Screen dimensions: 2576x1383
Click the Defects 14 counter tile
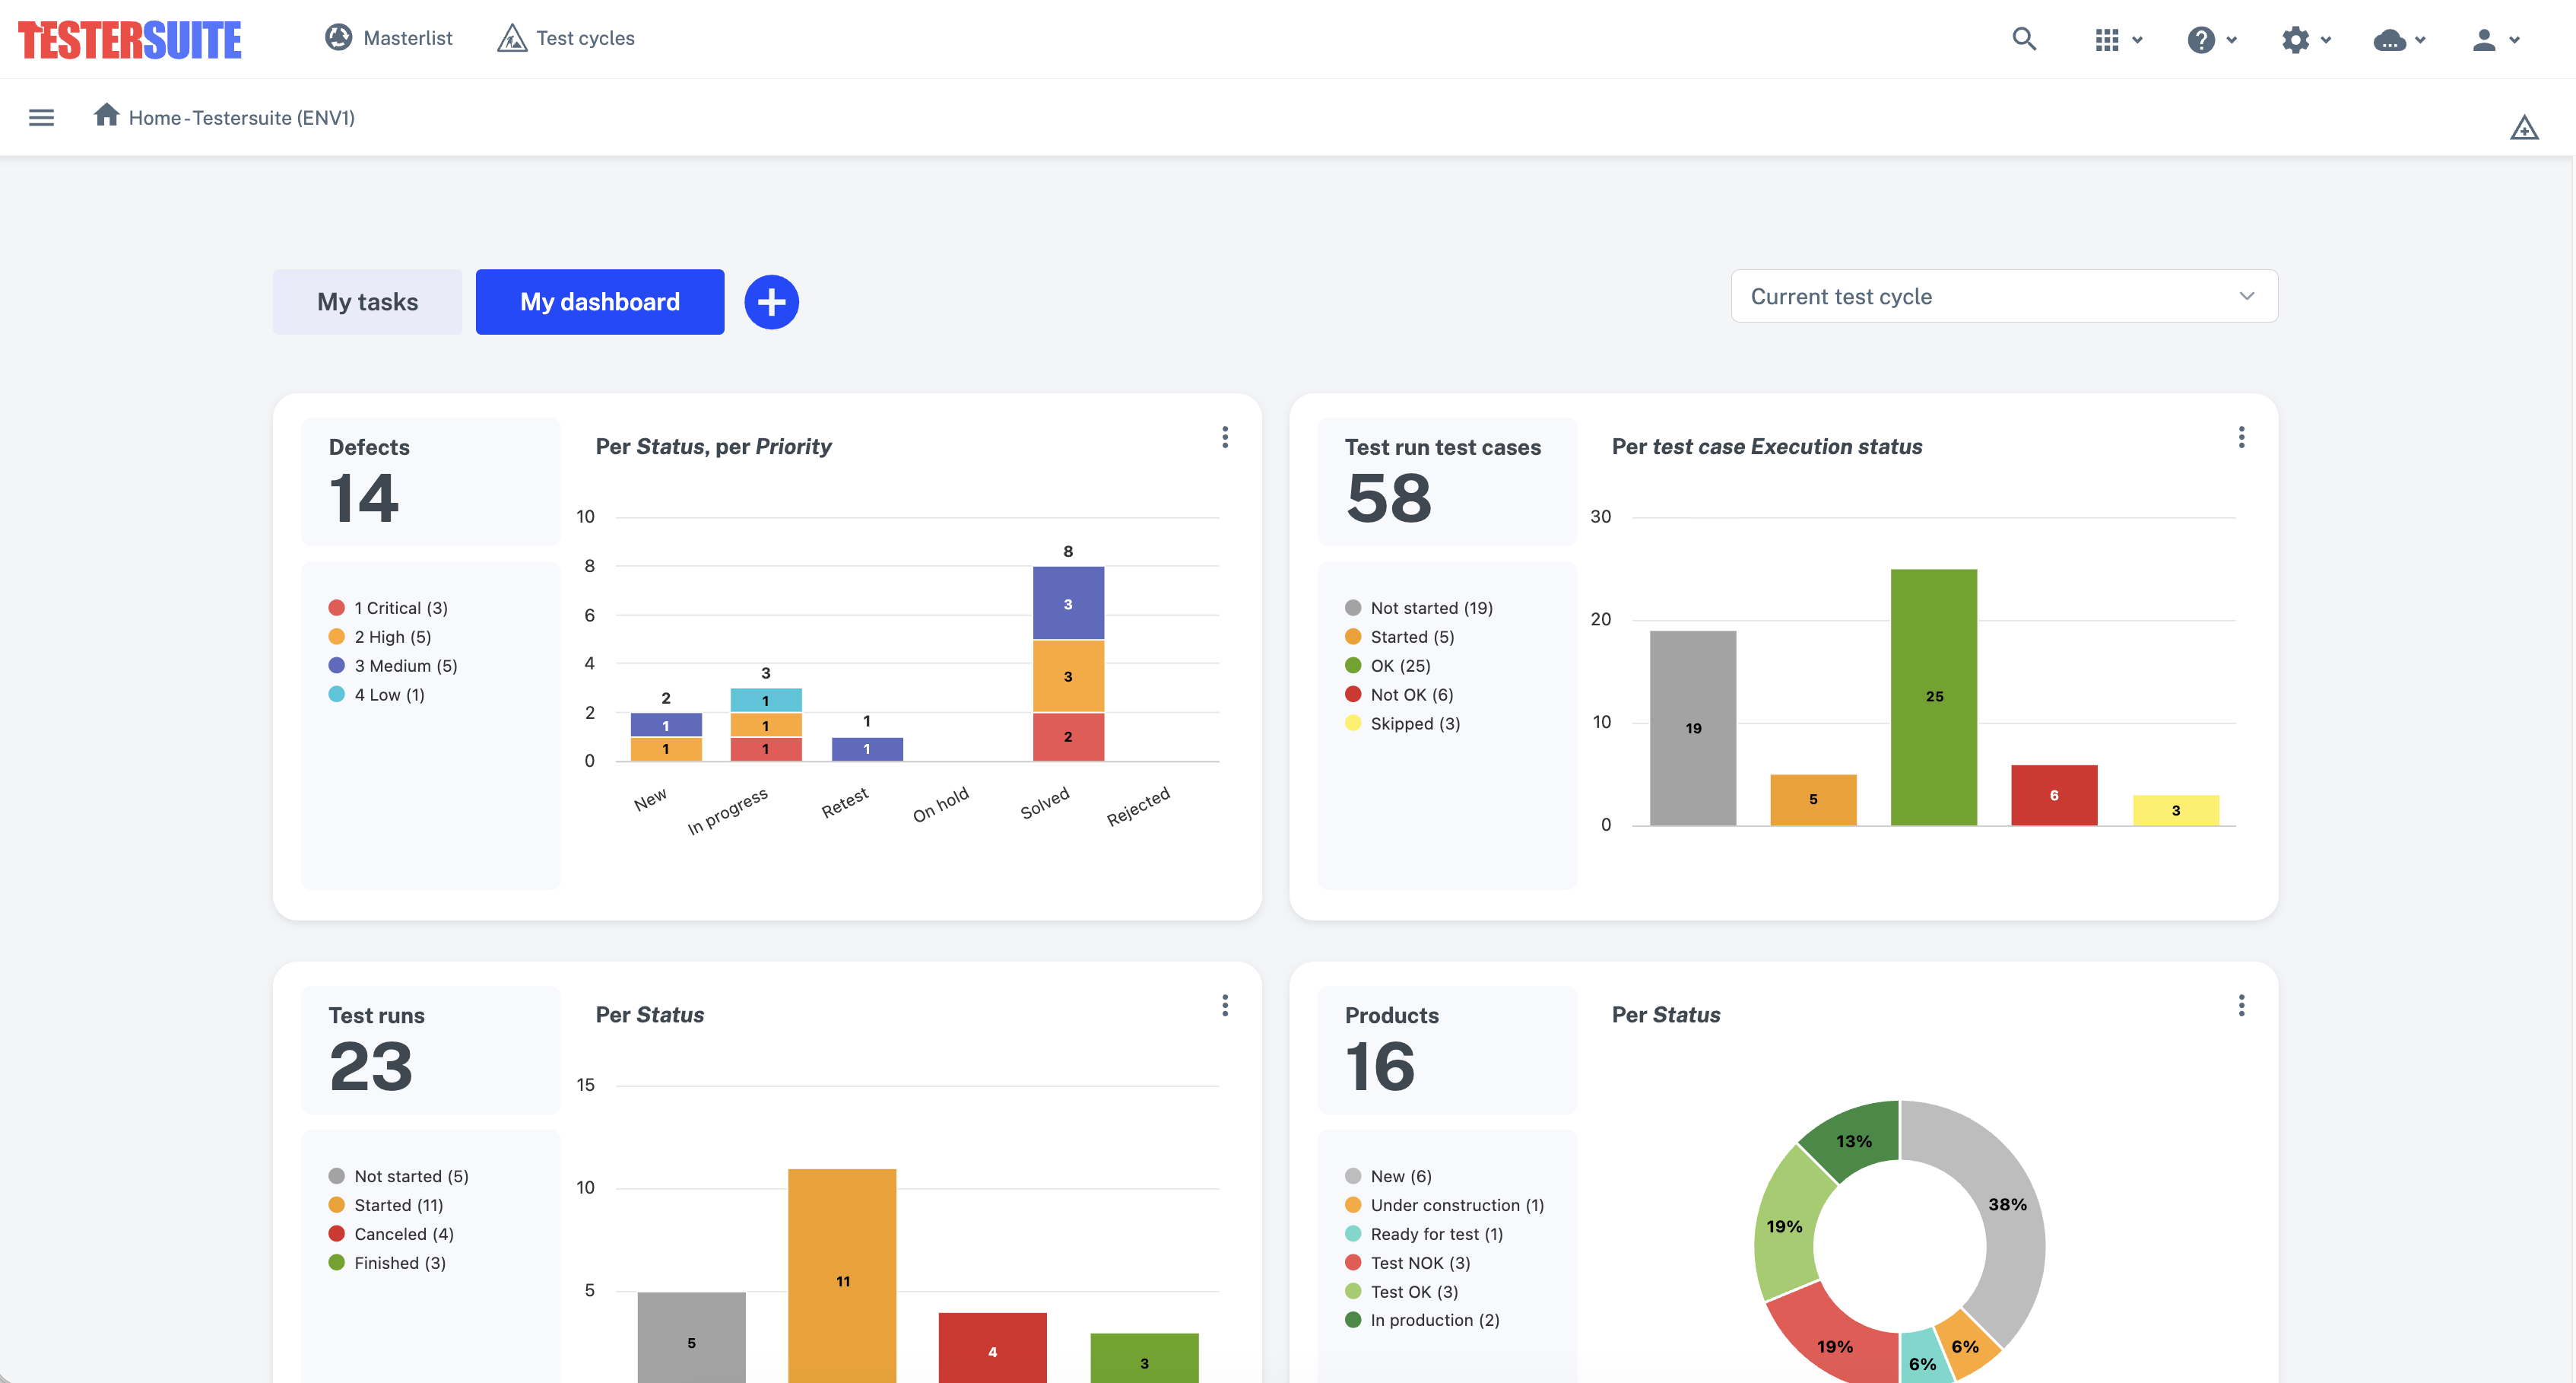click(431, 482)
